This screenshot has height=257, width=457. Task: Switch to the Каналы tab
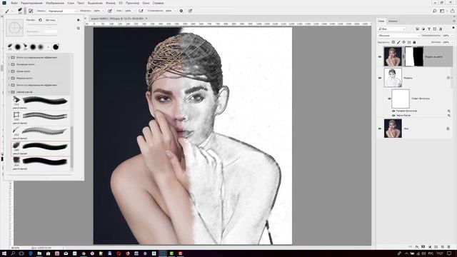393,21
